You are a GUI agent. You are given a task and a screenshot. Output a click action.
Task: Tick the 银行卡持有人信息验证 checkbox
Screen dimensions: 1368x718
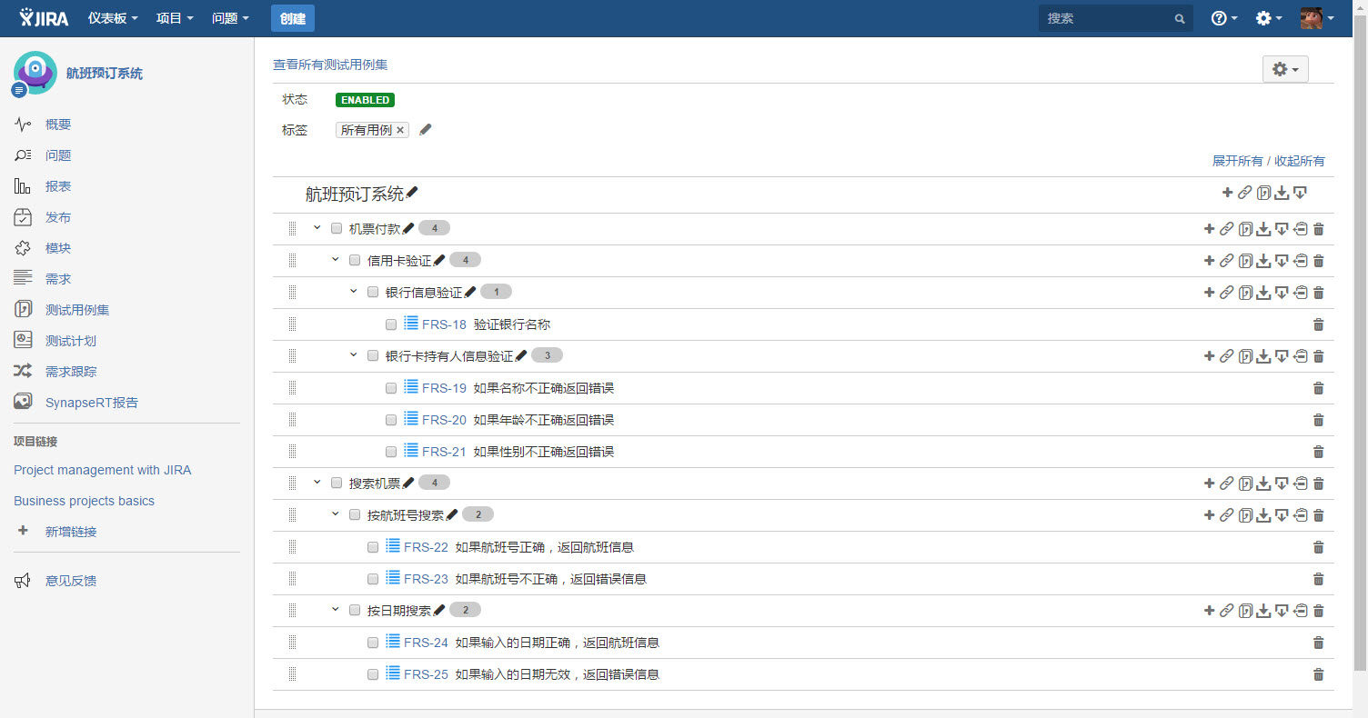point(373,355)
